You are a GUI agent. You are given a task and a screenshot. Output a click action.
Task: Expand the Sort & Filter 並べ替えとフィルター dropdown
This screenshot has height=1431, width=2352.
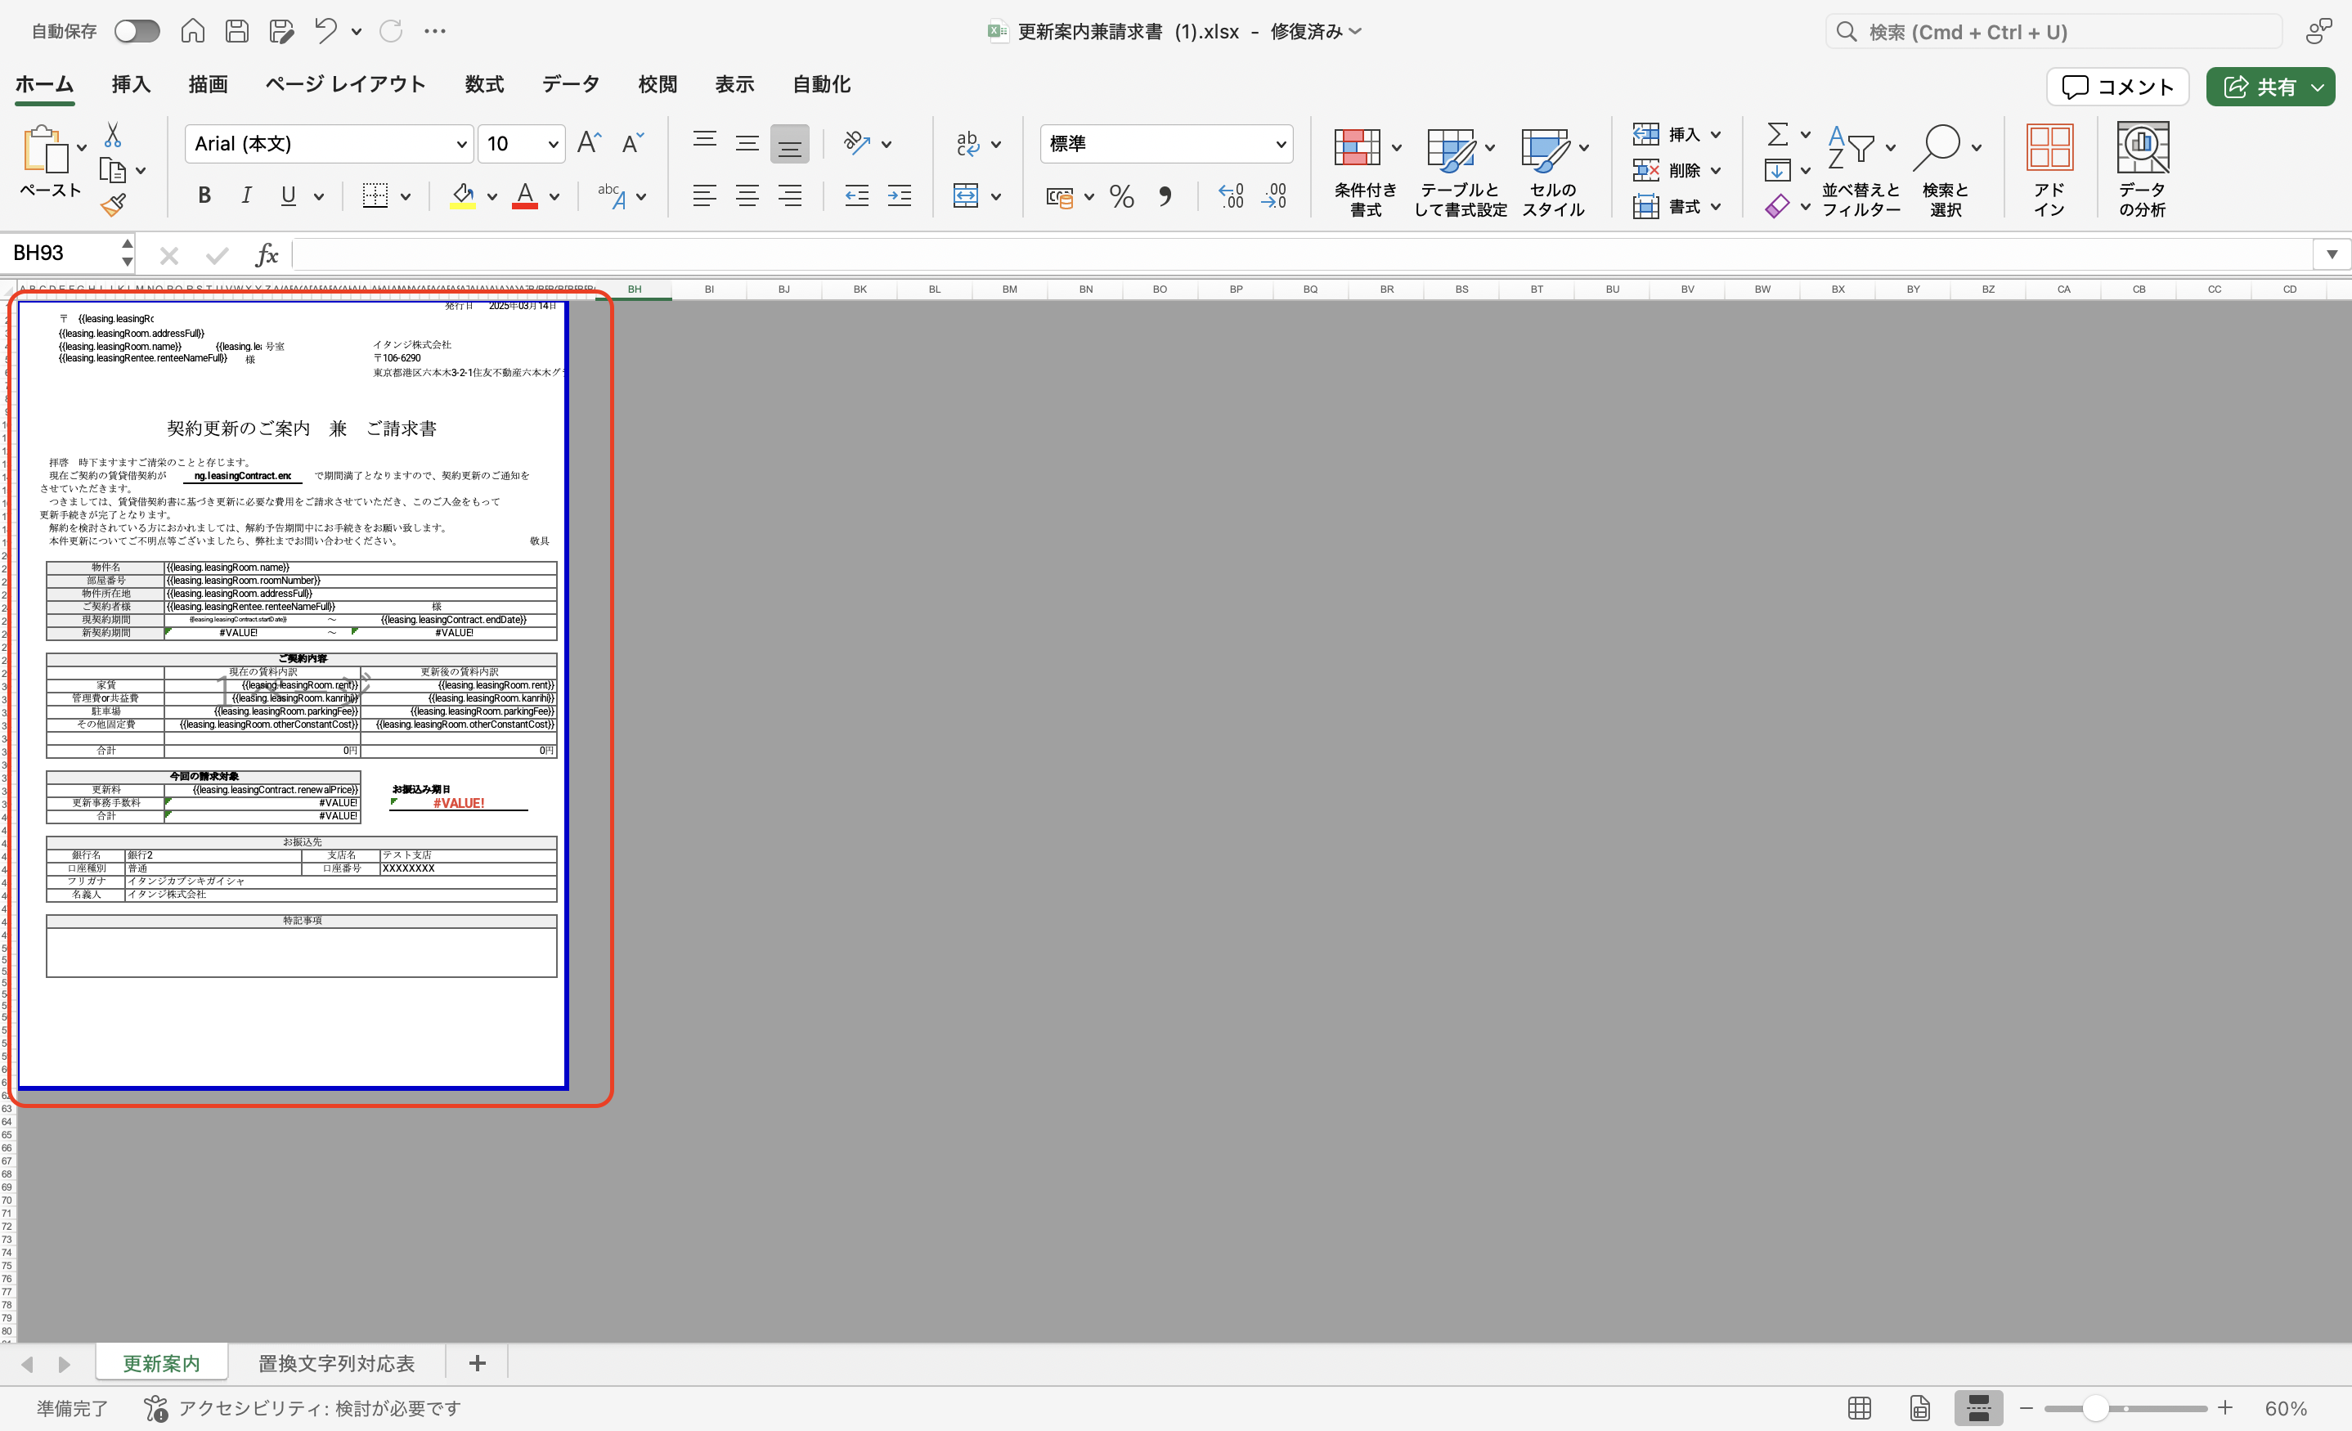(1890, 148)
